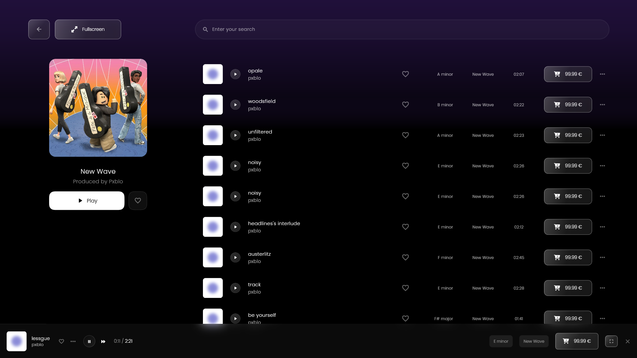Add austerlitz to cart
The width and height of the screenshot is (637, 358).
568,257
